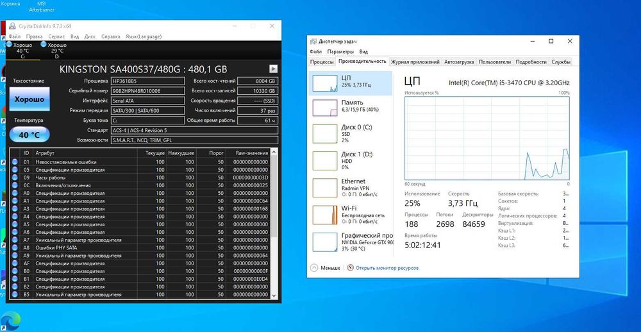This screenshot has height=332, width=641.
Task: Switch to the Службы tab
Action: click(561, 62)
